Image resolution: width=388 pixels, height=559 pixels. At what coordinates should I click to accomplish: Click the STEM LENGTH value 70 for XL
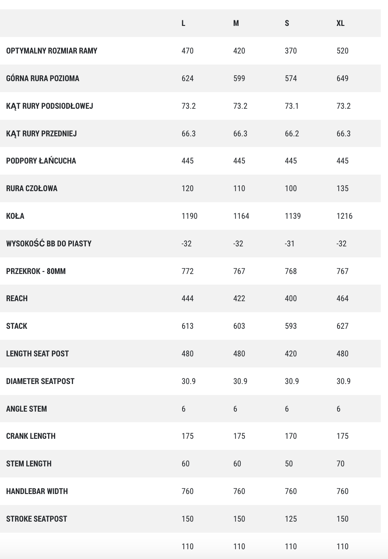click(x=340, y=464)
